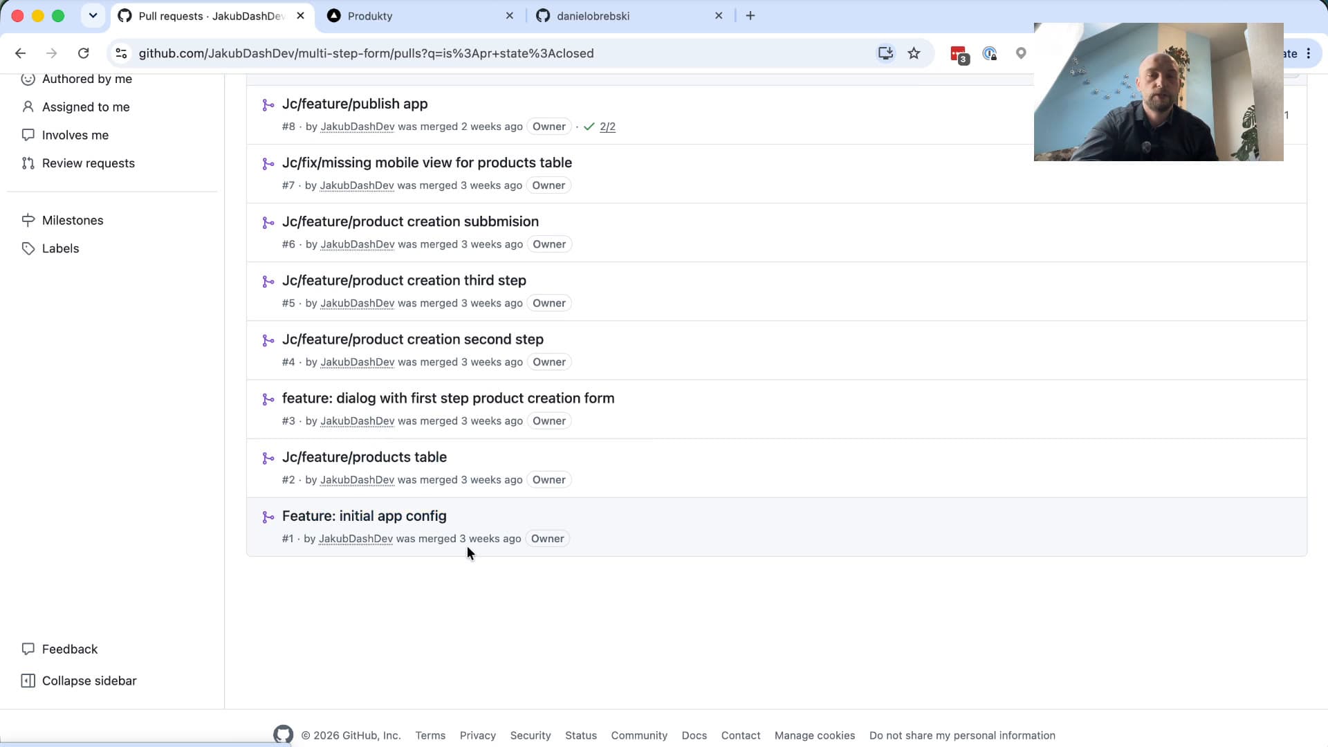Click the merged icon of publish app PR
Image resolution: width=1328 pixels, height=747 pixels.
268,105
